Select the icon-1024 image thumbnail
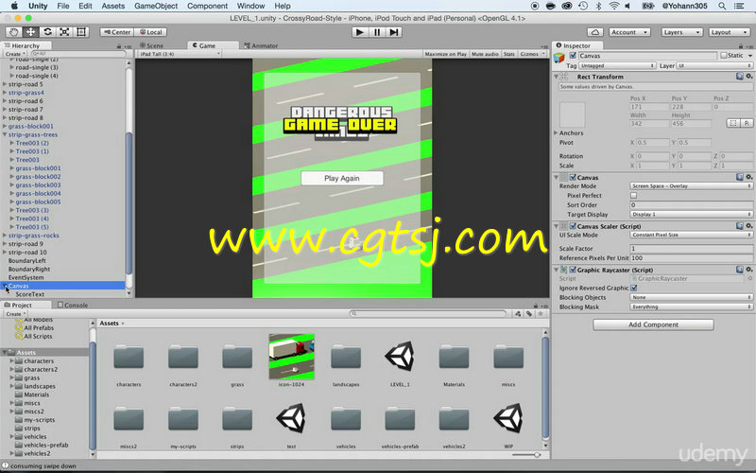 (291, 357)
